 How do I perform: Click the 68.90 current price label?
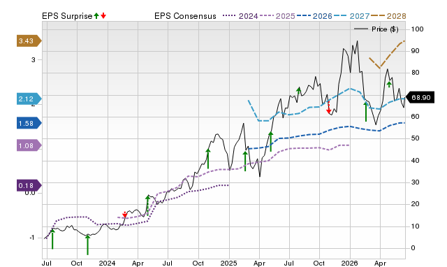point(420,98)
